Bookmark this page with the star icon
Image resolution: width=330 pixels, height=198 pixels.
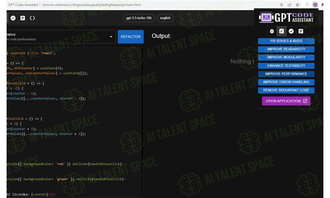[x=297, y=5]
